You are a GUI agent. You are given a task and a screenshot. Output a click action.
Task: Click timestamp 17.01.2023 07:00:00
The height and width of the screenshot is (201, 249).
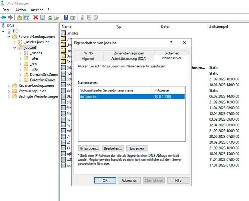click(x=224, y=165)
